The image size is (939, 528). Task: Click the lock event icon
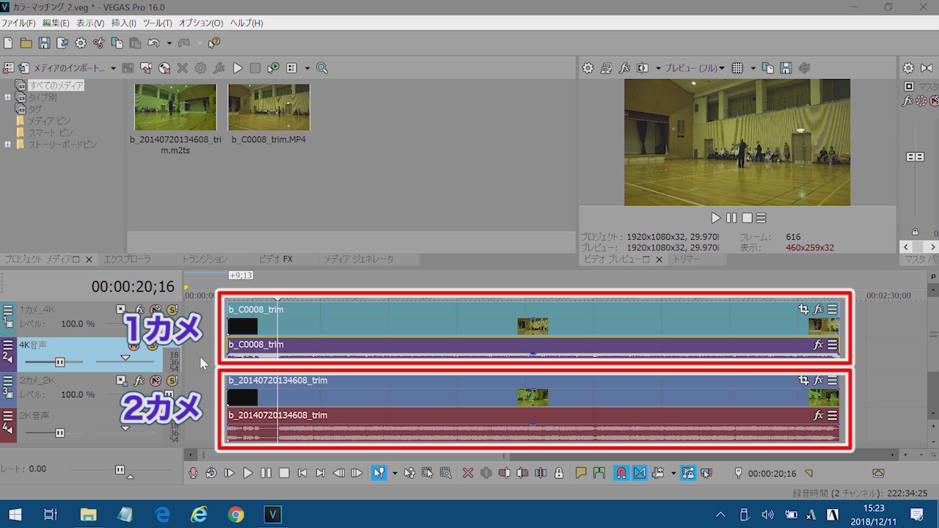559,473
